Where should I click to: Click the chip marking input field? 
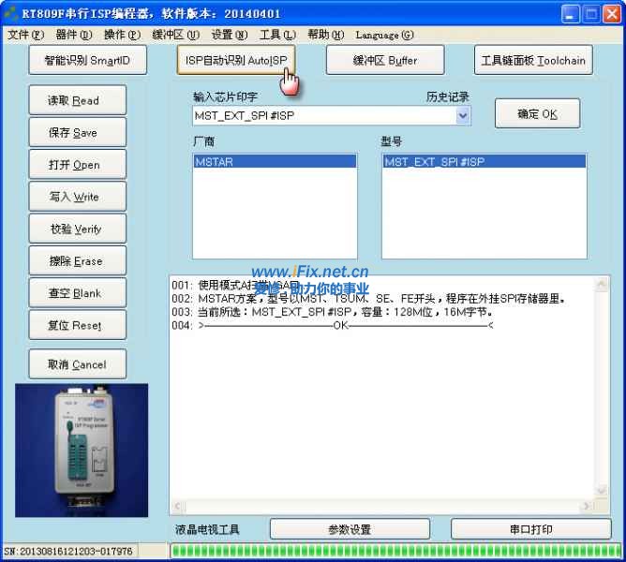pyautogui.click(x=322, y=116)
